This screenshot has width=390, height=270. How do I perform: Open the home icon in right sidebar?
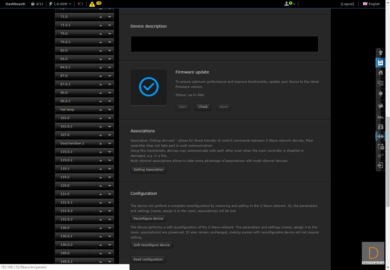click(x=380, y=72)
